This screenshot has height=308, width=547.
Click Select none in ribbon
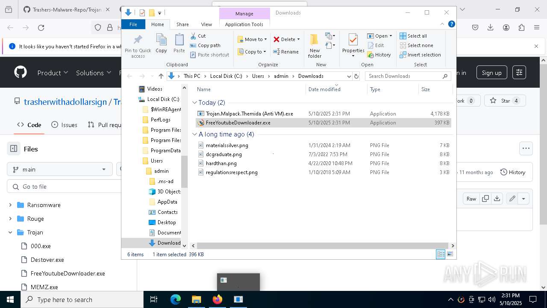(416, 45)
